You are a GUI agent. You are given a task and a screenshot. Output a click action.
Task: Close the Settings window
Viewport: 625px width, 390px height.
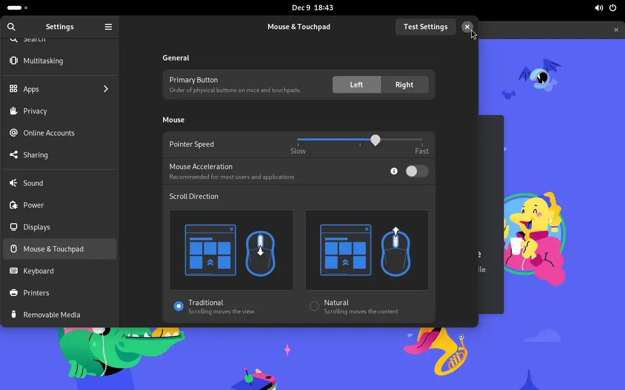467,27
